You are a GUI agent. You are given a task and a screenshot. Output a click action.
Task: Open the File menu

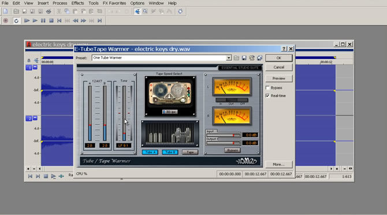tap(5, 3)
